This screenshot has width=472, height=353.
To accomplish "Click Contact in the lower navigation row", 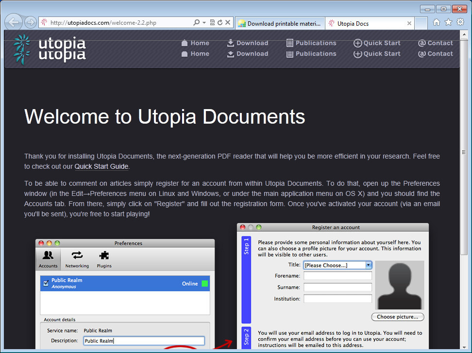I will [x=435, y=54].
